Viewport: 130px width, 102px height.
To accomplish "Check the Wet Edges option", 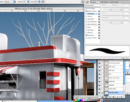I will click(x=87, y=30).
